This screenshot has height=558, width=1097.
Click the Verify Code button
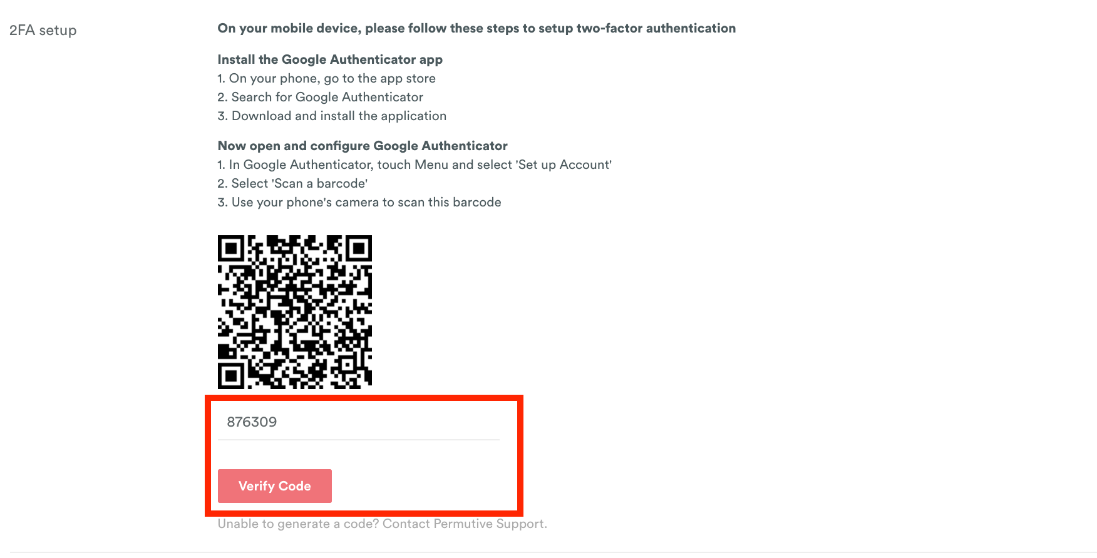(275, 486)
